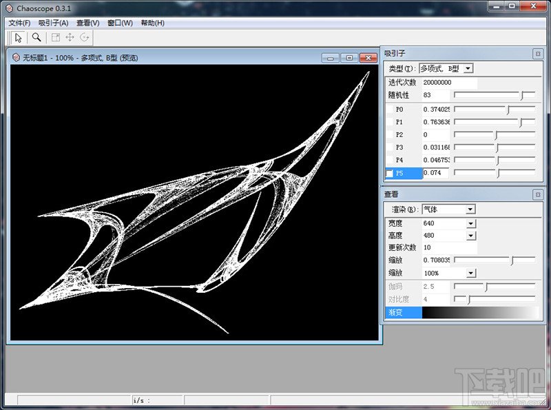This screenshot has width=551, height=410.
Task: Open the 文件(F) menu
Action: coord(19,23)
